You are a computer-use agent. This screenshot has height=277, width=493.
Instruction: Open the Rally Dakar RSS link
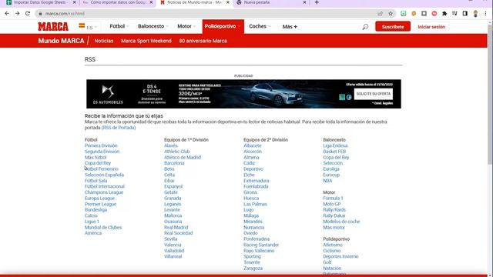[334, 215]
